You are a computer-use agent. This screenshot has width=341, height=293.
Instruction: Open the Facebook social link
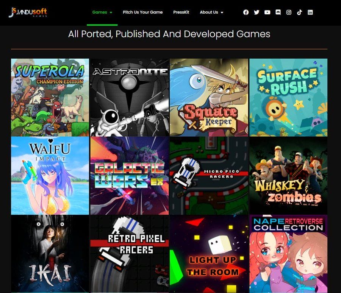(x=246, y=12)
